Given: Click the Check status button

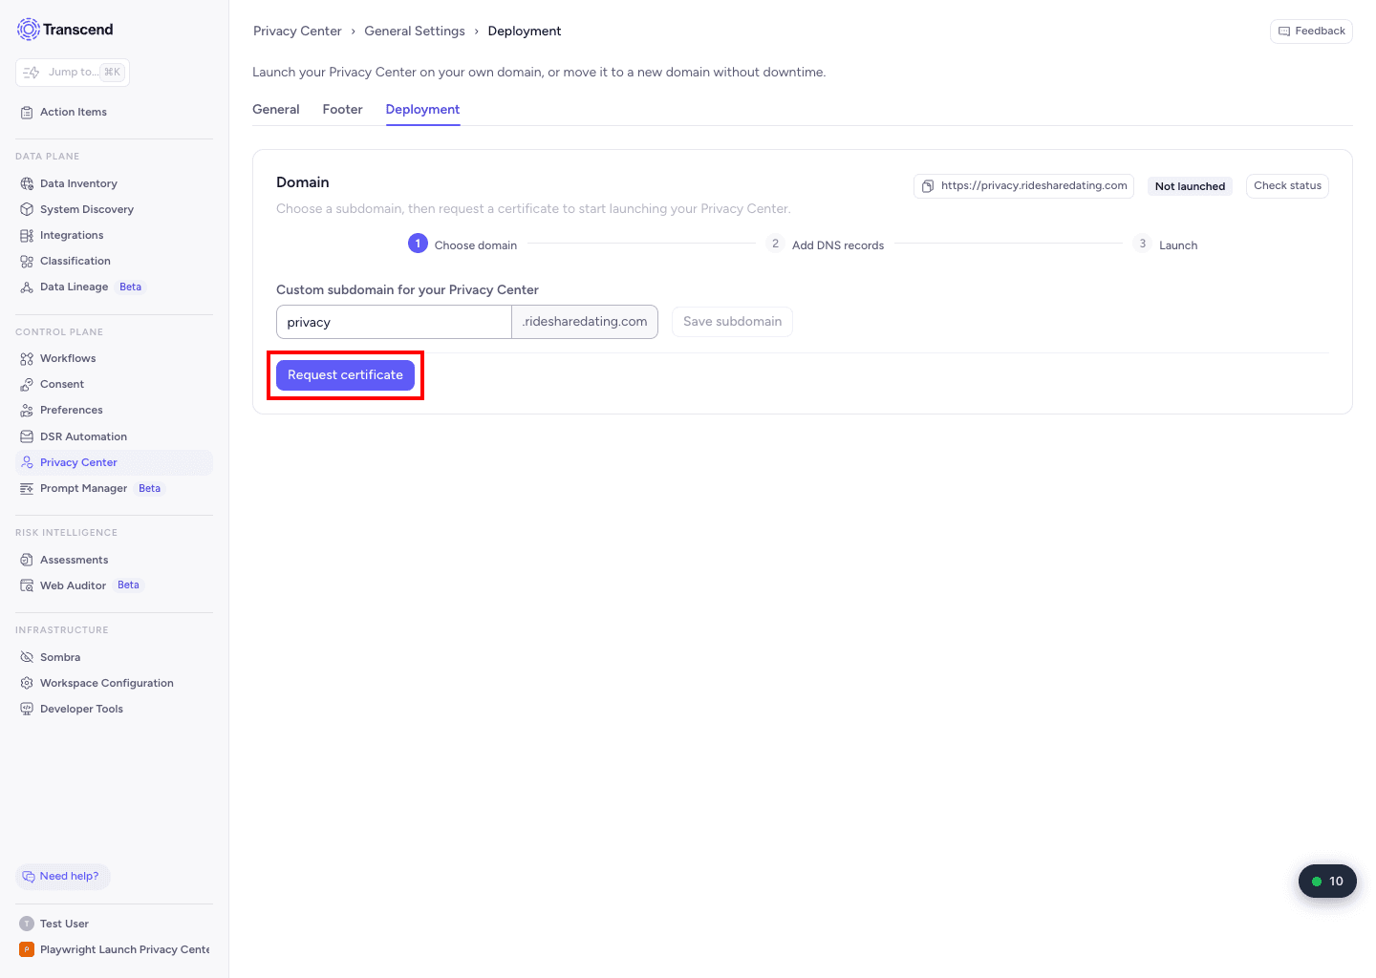Looking at the screenshot, I should coord(1287,186).
